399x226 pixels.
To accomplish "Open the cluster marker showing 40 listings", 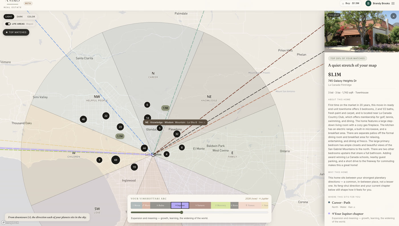I will [x=83, y=119].
